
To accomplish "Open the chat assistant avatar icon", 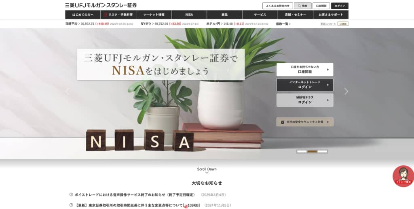I will coord(403,176).
